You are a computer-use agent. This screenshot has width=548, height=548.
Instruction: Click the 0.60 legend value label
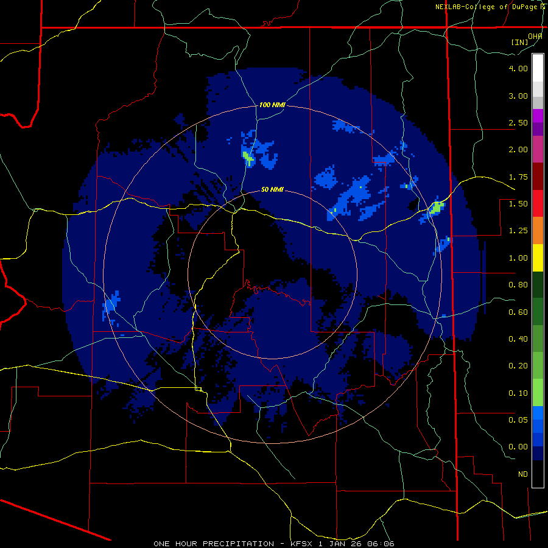tap(518, 312)
